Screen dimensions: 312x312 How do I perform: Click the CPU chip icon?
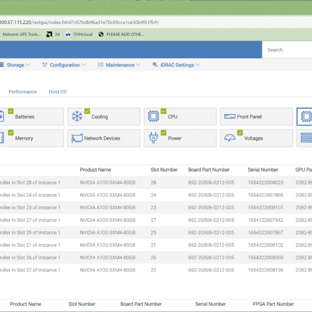click(154, 116)
